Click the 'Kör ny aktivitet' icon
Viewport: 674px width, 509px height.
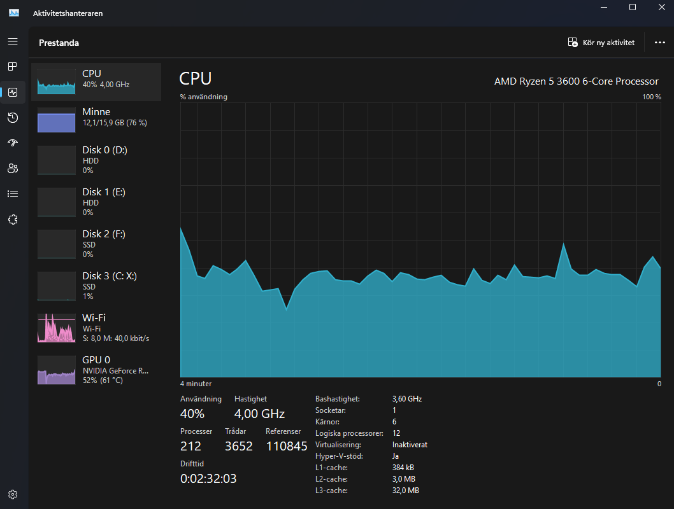pyautogui.click(x=573, y=42)
